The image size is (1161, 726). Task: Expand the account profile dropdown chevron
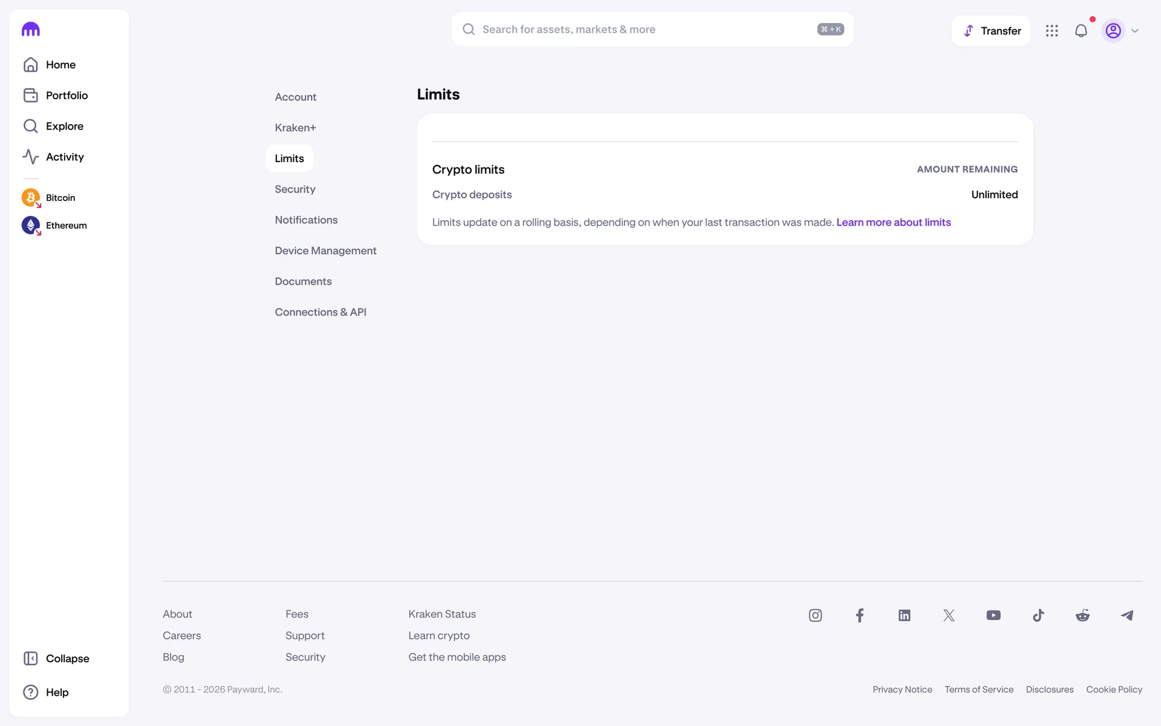coord(1135,31)
